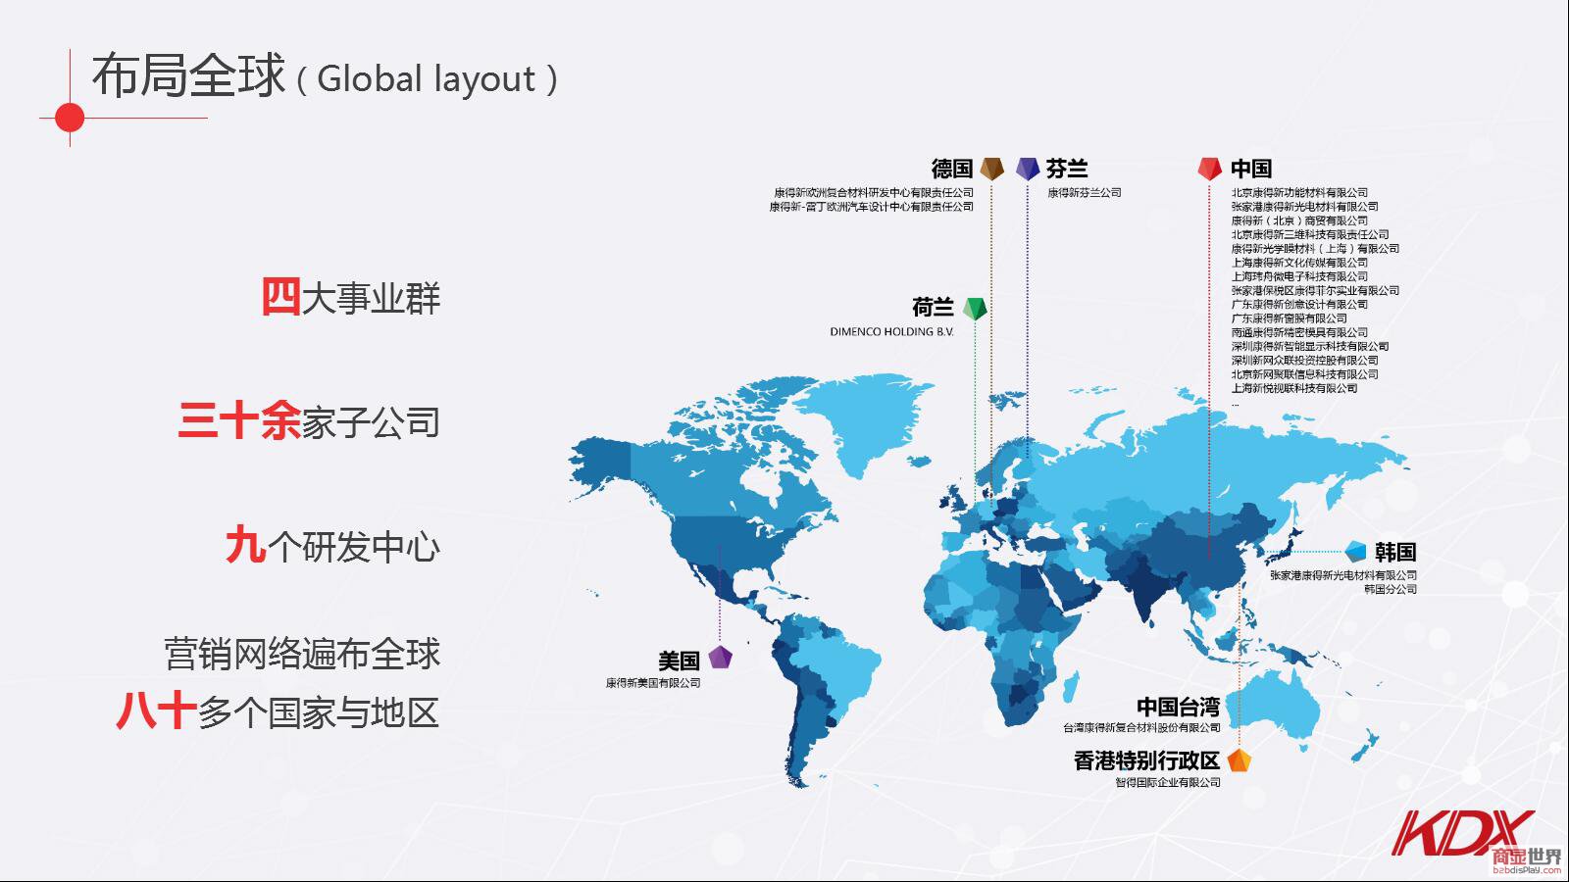Click the 德国 country label

coord(952,169)
